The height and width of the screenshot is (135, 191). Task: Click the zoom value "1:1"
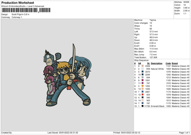pos(185,13)
